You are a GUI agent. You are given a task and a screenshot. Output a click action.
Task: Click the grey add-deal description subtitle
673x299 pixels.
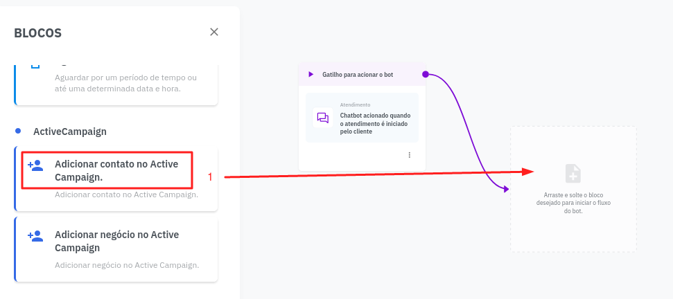127,265
